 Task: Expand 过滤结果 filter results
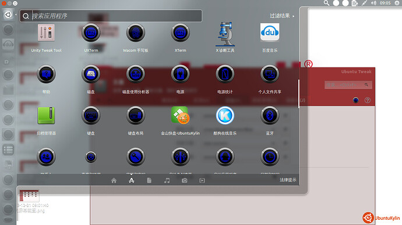282,16
